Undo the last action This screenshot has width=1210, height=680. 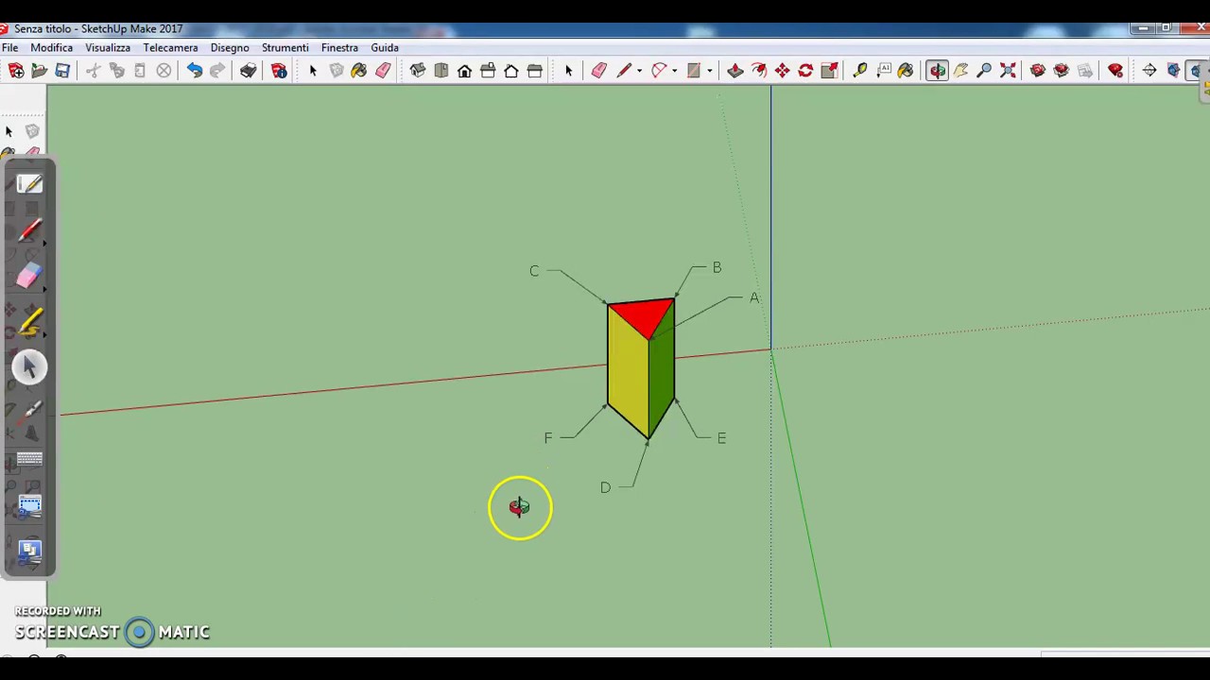[195, 71]
